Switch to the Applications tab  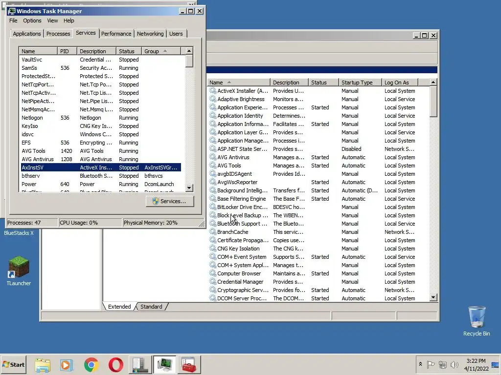click(x=27, y=34)
